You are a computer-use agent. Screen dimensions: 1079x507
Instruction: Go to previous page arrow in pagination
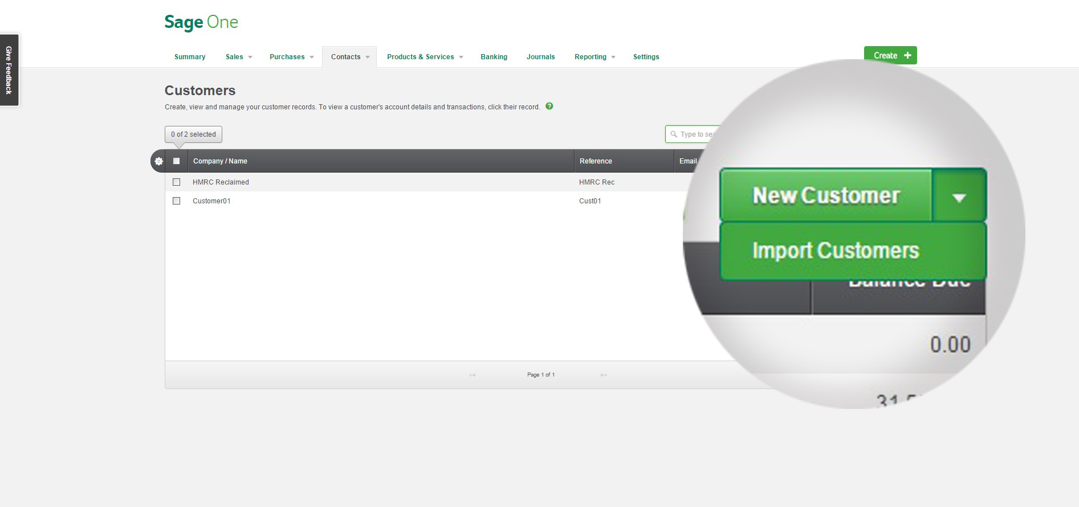pos(472,375)
